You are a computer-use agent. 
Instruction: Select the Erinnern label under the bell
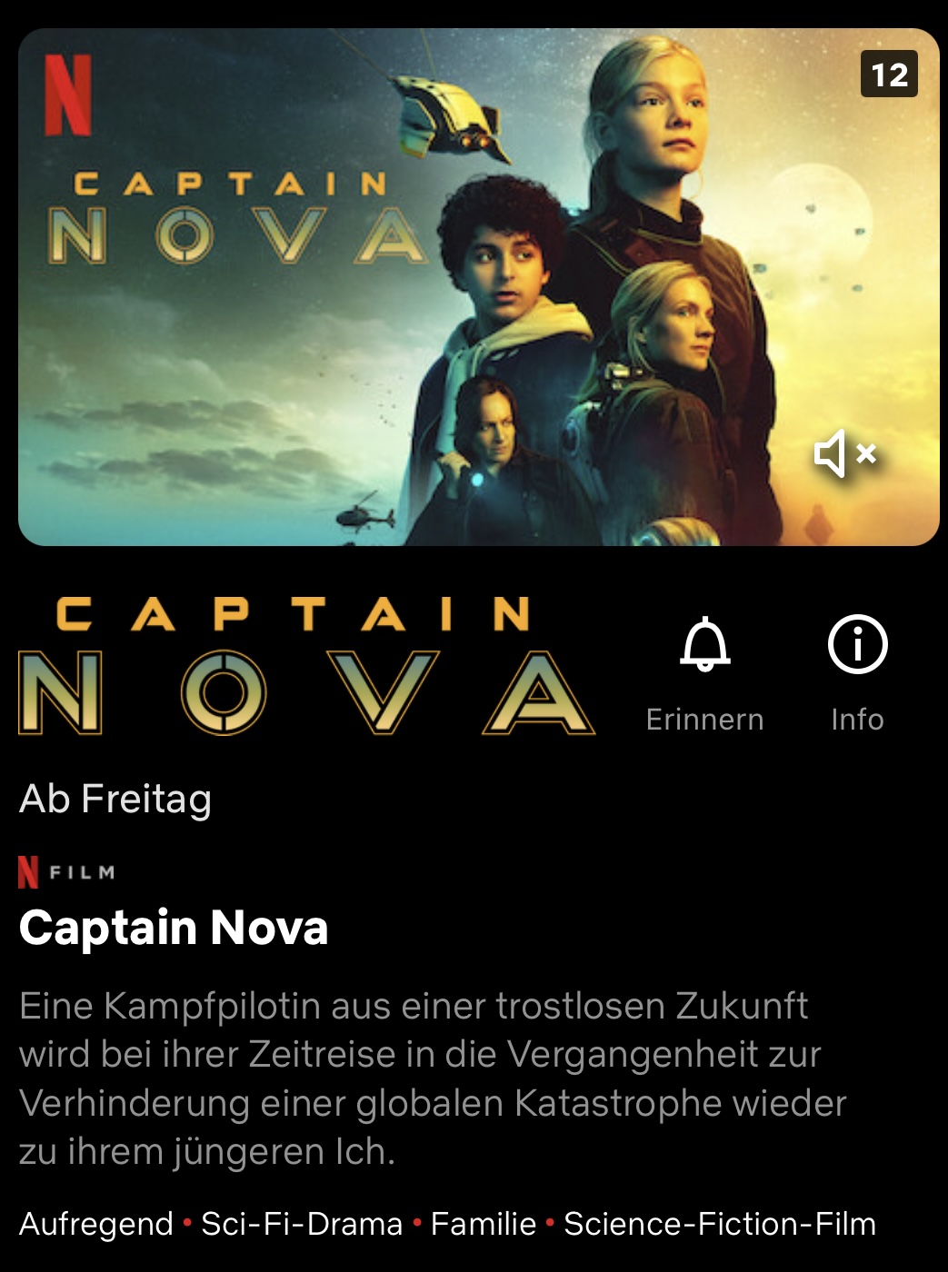(705, 720)
